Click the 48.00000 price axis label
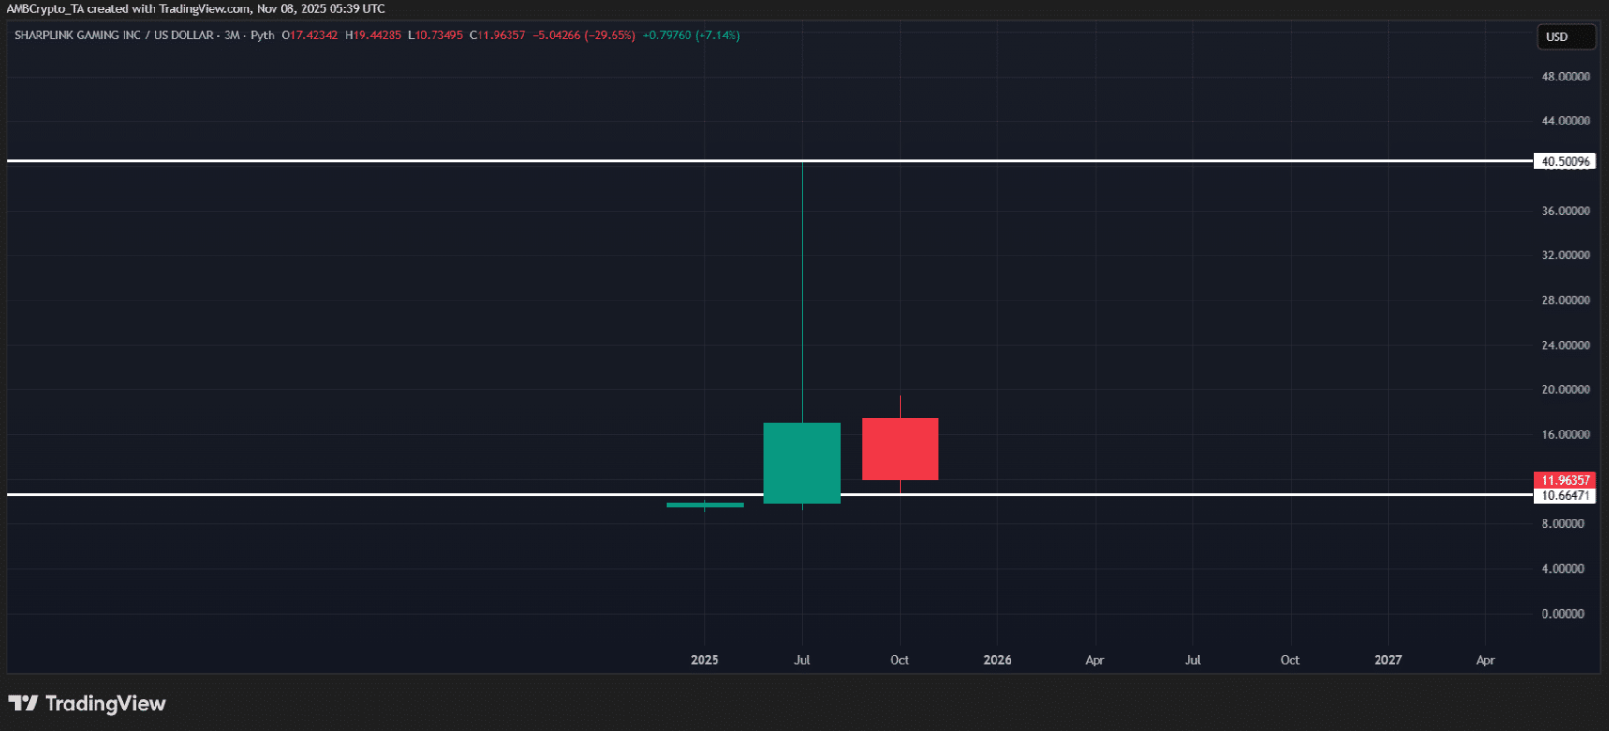This screenshot has width=1609, height=731. 1565,77
